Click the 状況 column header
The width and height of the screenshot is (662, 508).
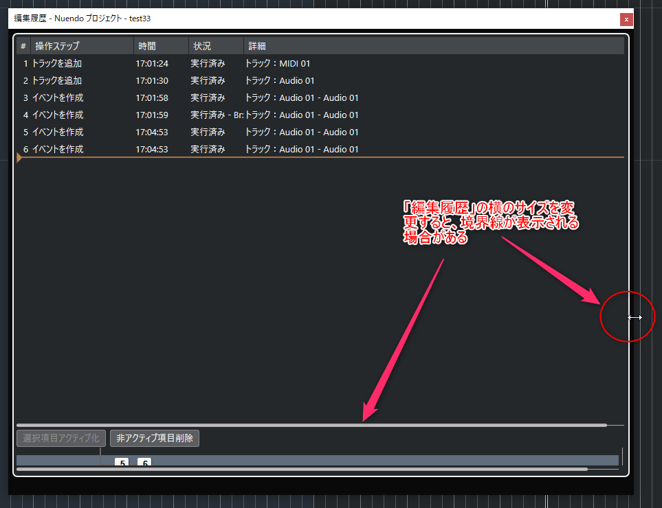coord(216,46)
